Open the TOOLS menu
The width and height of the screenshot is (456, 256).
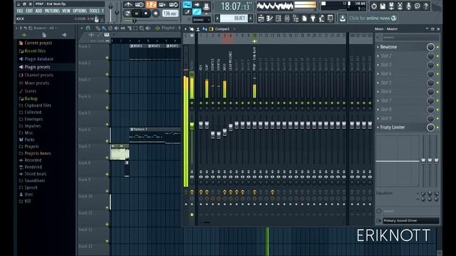94,11
